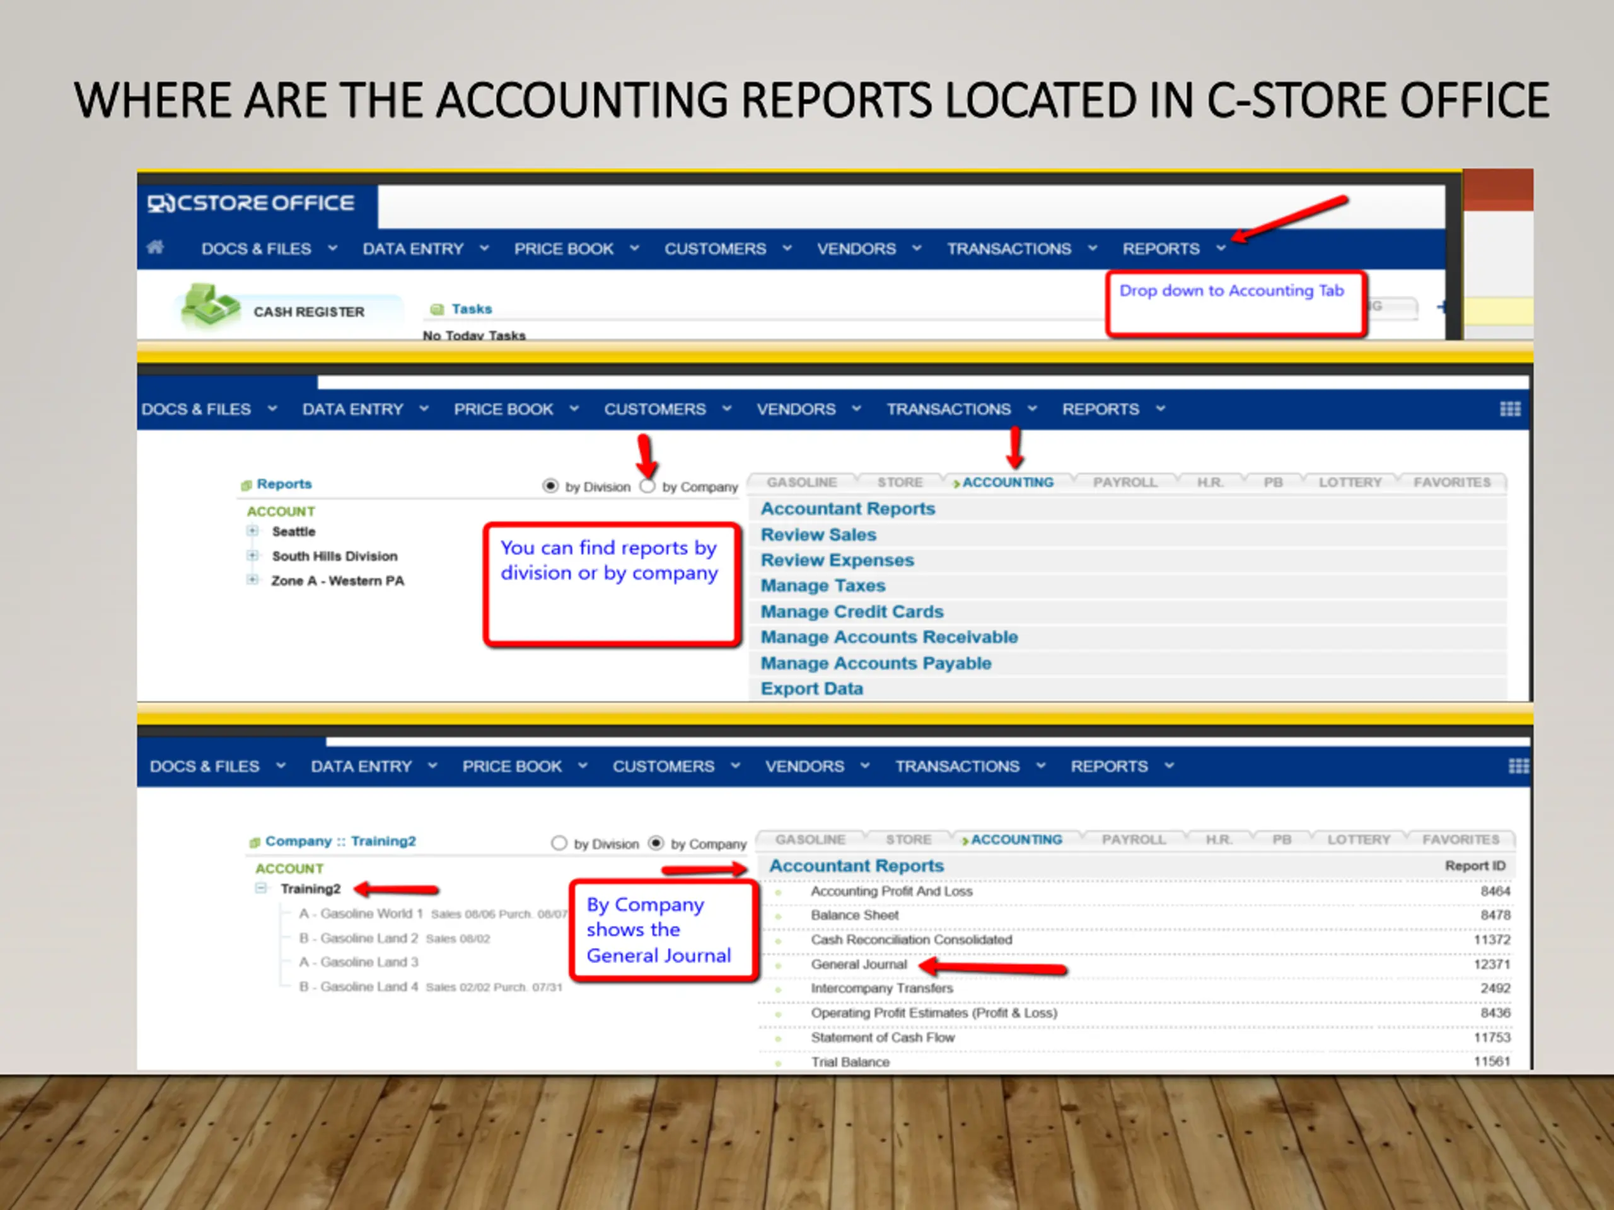Expand the Seattle account node
This screenshot has width=1614, height=1210.
pos(252,531)
